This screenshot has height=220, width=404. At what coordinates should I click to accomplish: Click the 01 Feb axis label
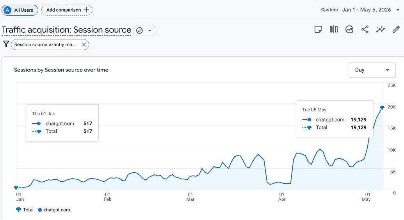107,197
